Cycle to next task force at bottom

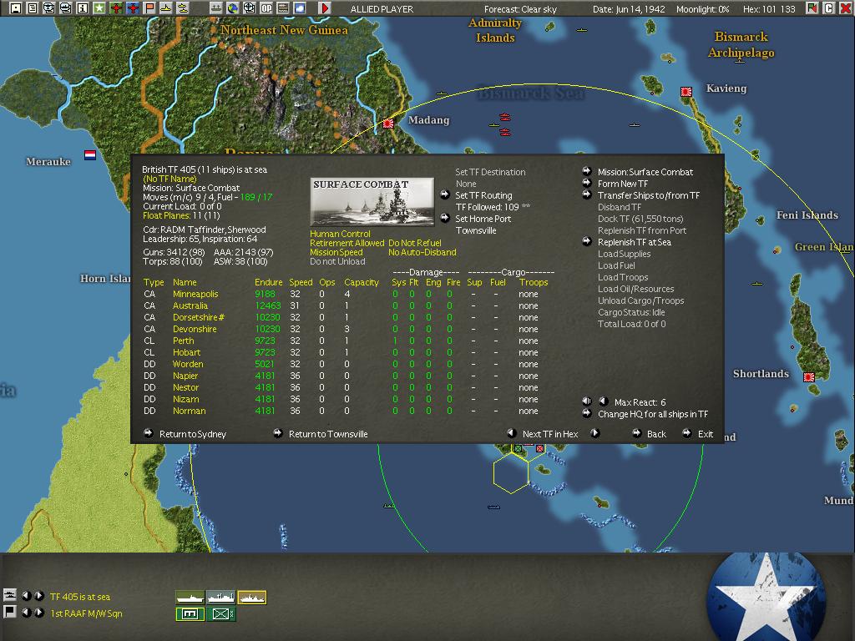point(39,596)
